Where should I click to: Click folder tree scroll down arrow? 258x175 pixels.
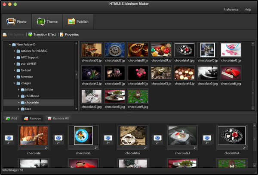(x=76, y=109)
